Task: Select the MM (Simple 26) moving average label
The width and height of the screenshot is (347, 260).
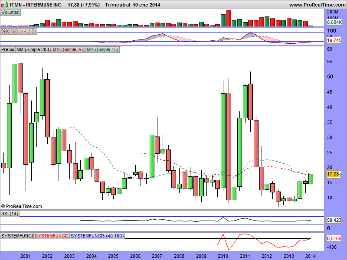Action: 69,50
